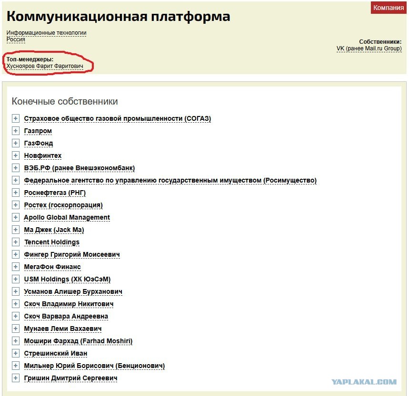The width and height of the screenshot is (409, 396).
Task: Click the Собственники label
Action: point(380,42)
